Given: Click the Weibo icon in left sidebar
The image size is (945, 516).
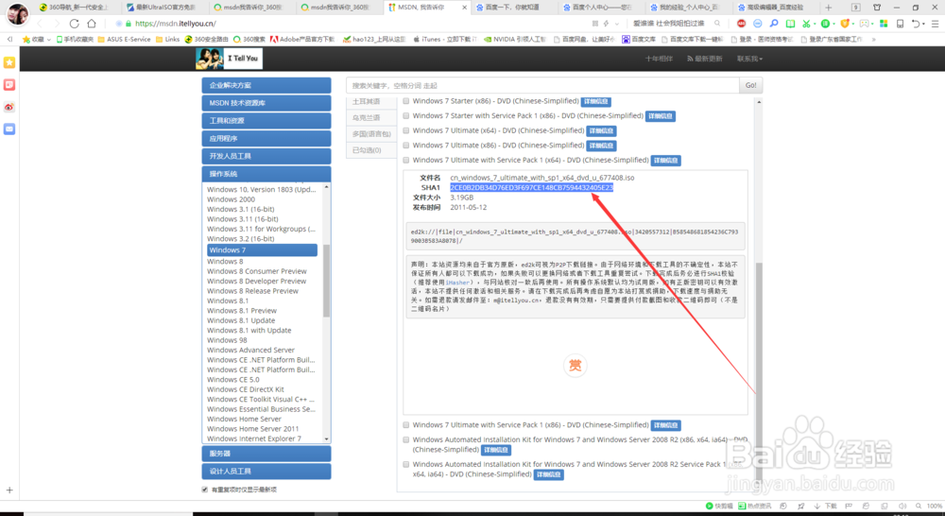Looking at the screenshot, I should pos(9,108).
